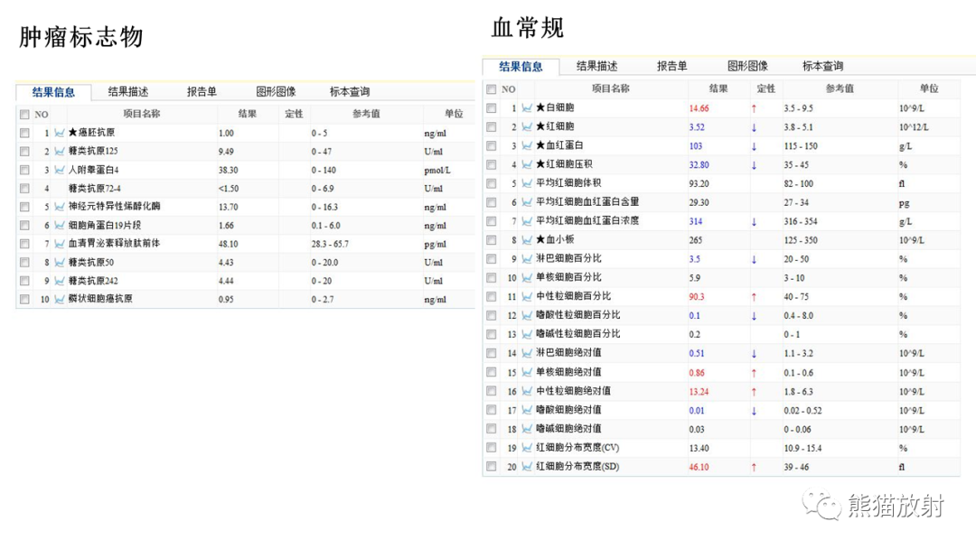Tick the checkbox for 白细胞 row
Screen dimensions: 976x549
(491, 108)
